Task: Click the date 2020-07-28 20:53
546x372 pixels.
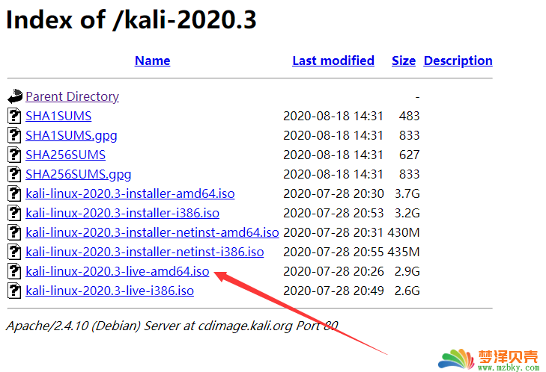Action: tap(333, 214)
